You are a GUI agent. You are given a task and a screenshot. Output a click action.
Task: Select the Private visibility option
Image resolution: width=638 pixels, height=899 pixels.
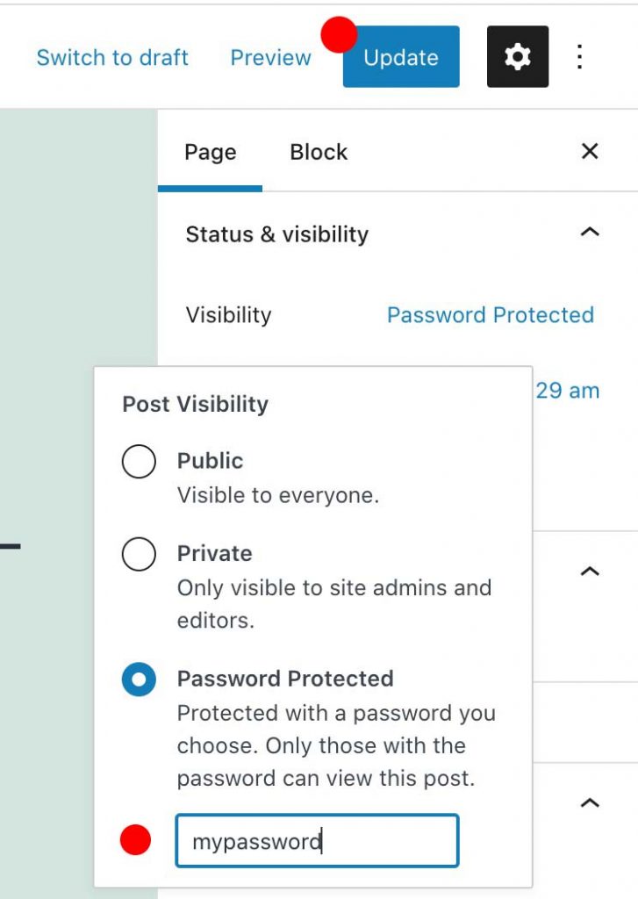pyautogui.click(x=139, y=554)
